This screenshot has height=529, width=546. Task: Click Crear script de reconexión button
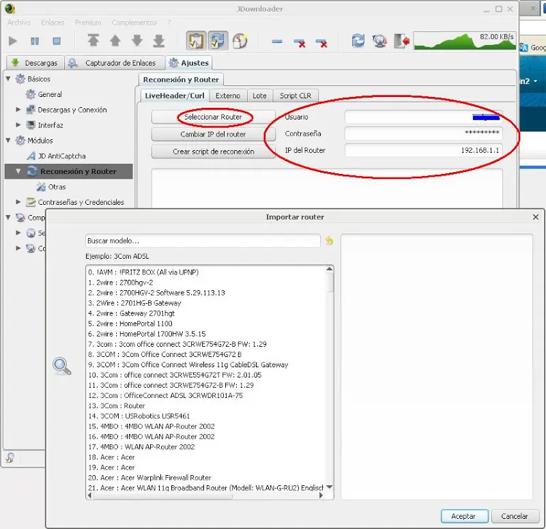coord(213,152)
